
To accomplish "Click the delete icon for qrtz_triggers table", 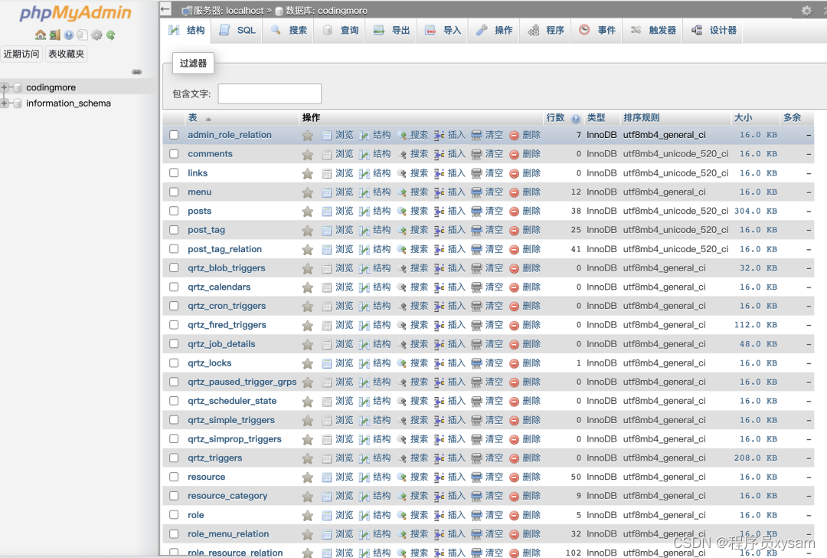I will 515,459.
